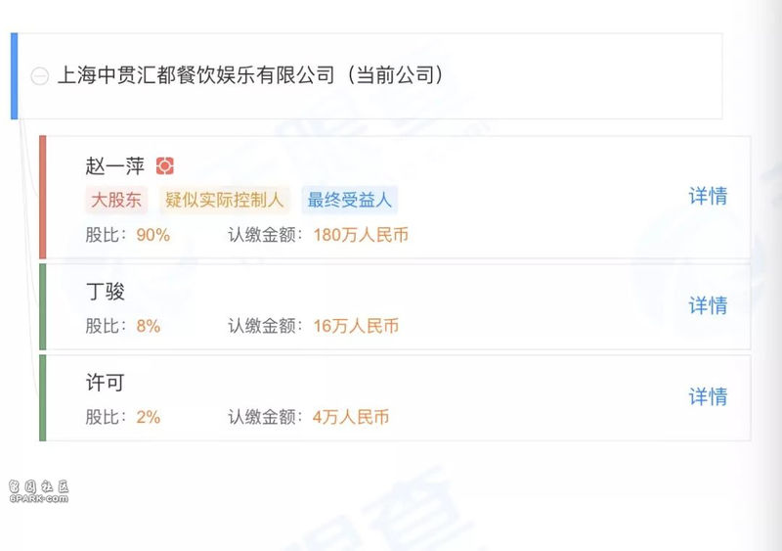Click the red bar of 赵一萍 card
The width and height of the screenshot is (782, 551).
pyautogui.click(x=43, y=198)
